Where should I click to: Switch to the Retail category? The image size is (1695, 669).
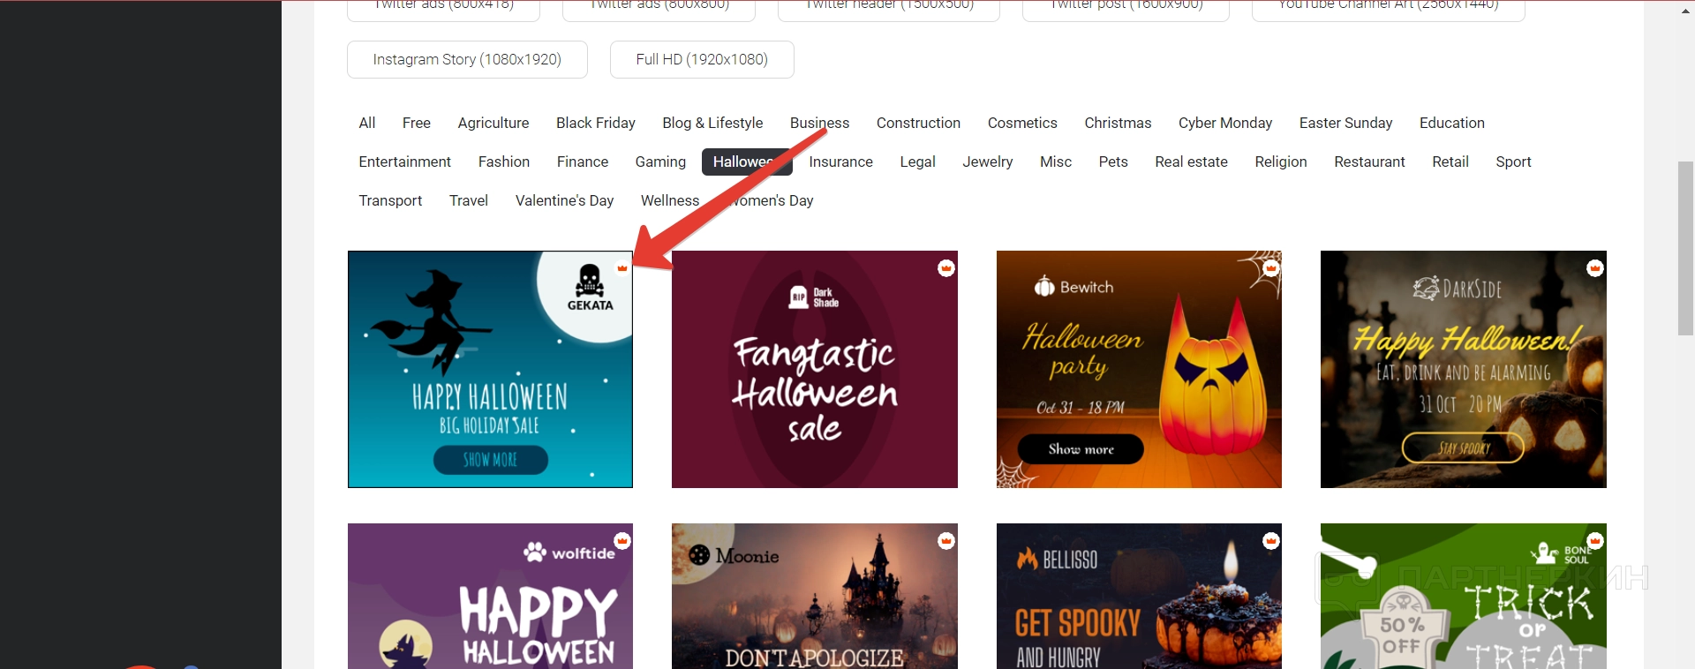(1450, 162)
